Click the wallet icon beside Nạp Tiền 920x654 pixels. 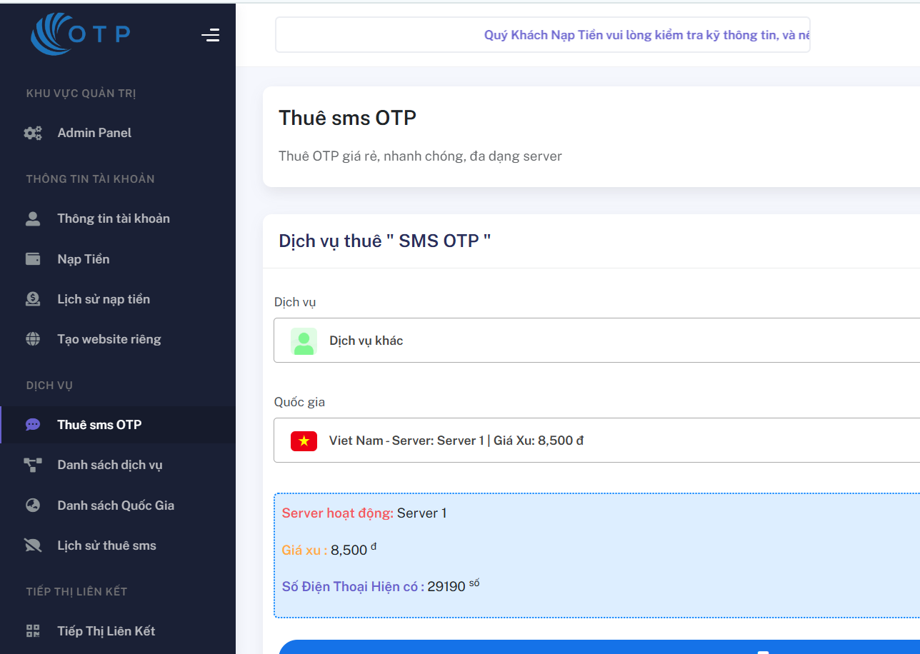(33, 259)
